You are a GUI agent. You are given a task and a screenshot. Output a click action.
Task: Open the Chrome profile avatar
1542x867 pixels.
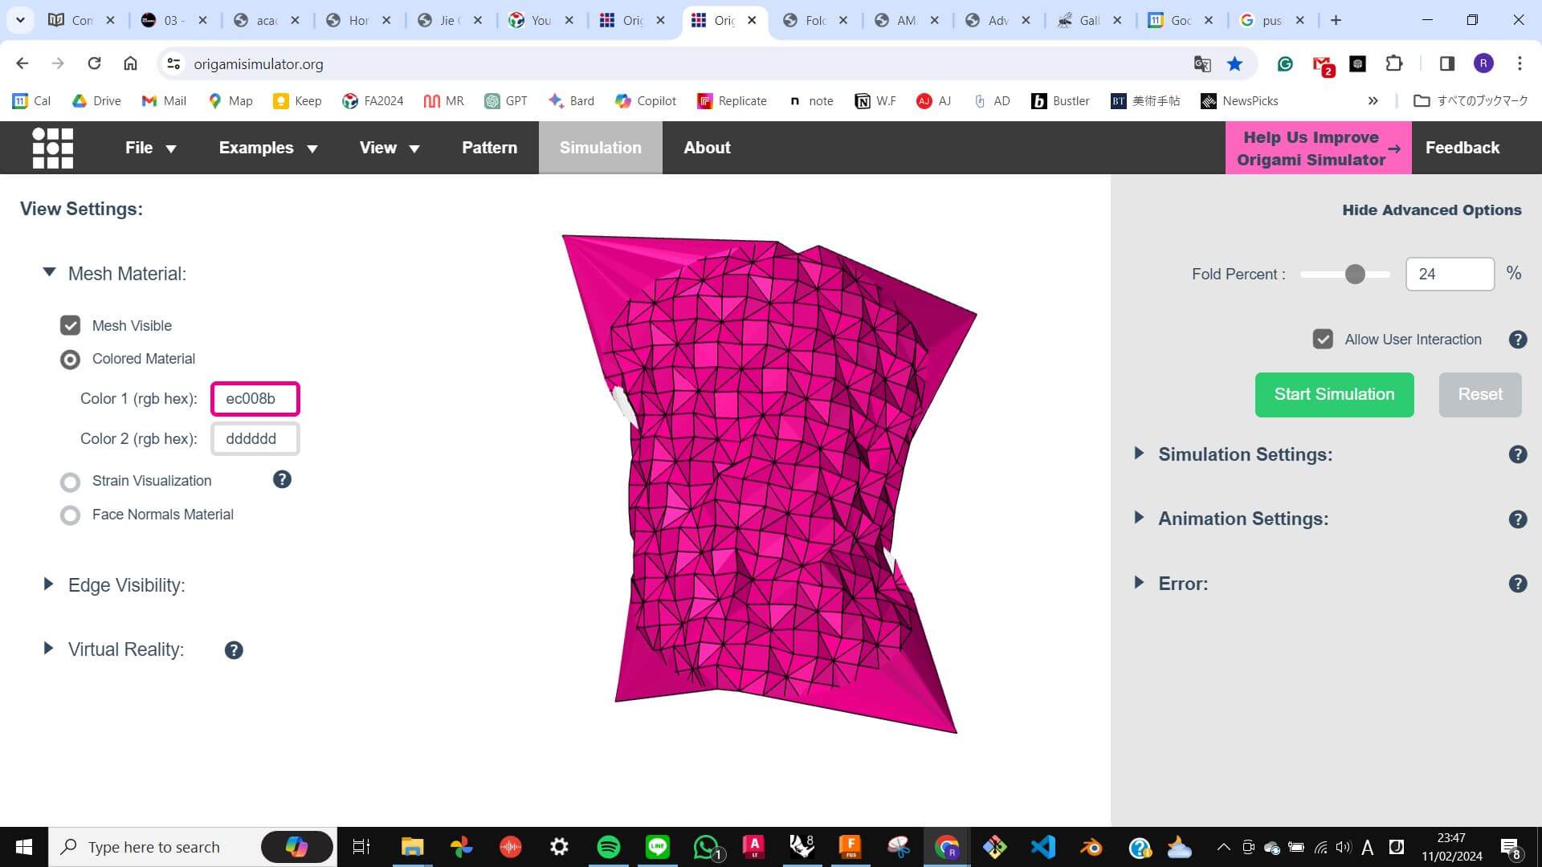[x=1483, y=63]
